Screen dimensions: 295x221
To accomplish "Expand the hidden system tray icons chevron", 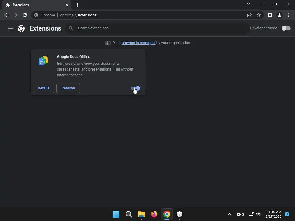I will click(x=230, y=214).
